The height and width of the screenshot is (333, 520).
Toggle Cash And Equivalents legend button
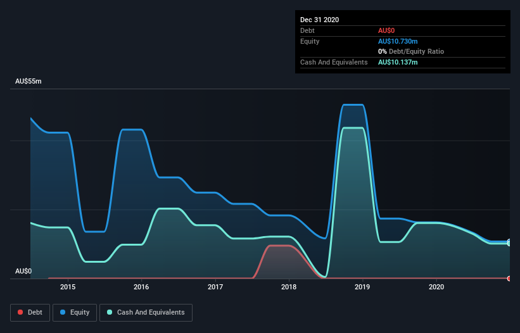[146, 313]
